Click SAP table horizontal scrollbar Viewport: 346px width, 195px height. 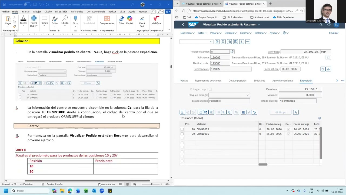(263, 164)
